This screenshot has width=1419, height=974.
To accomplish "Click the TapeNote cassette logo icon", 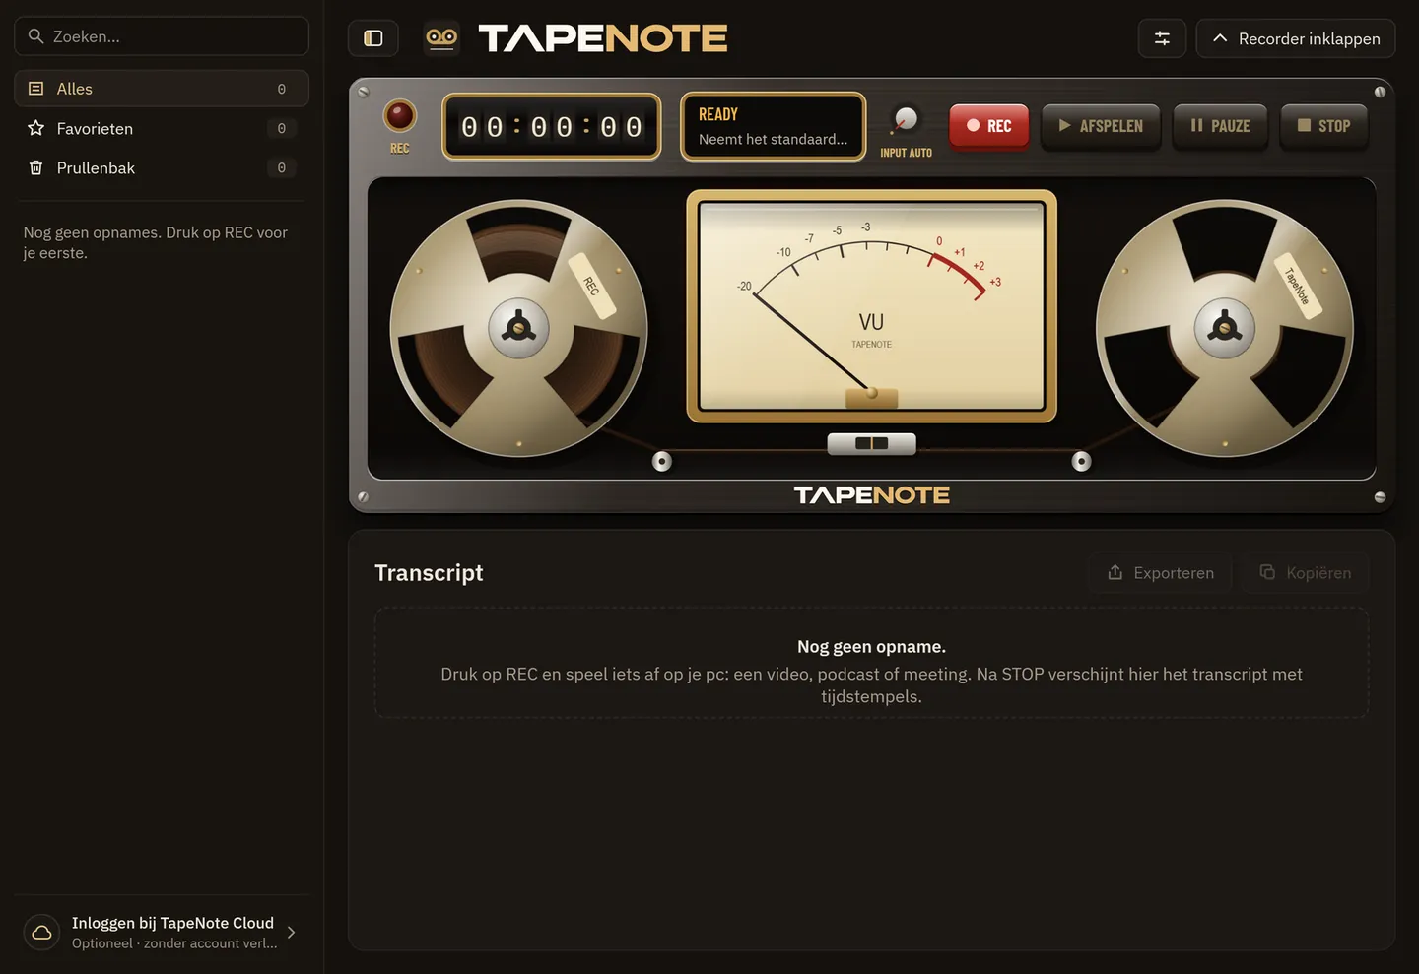I will point(441,38).
